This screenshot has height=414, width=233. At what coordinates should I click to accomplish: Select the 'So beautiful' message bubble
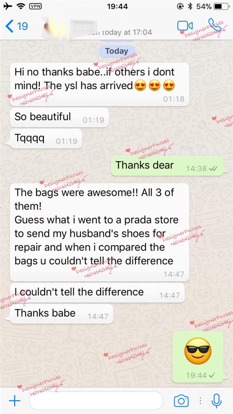pyautogui.click(x=59, y=118)
